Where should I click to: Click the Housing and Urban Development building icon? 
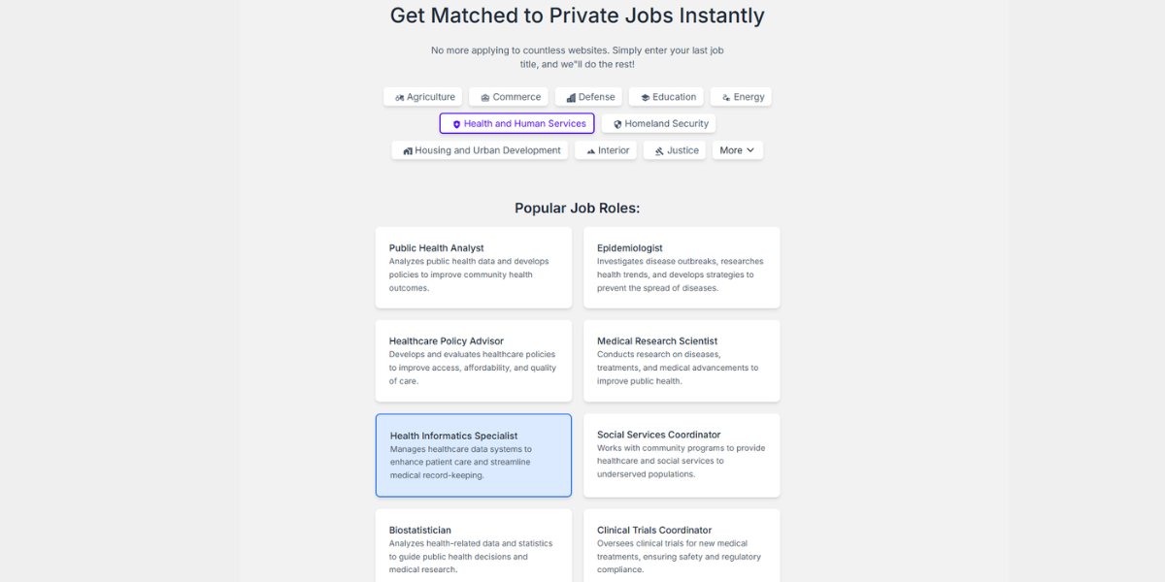408,151
